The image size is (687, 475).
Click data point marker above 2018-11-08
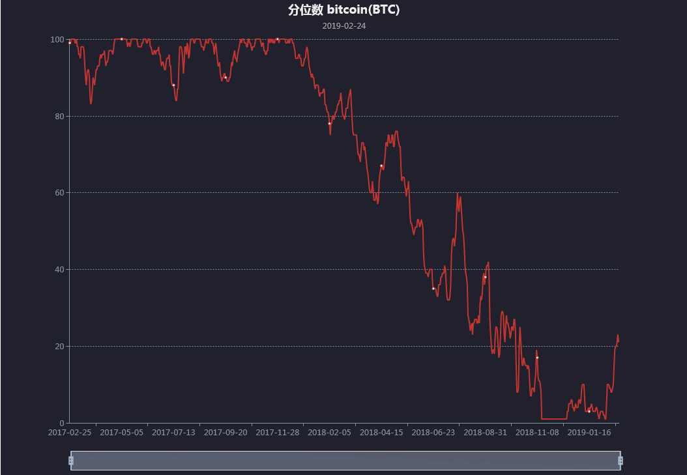tap(537, 358)
